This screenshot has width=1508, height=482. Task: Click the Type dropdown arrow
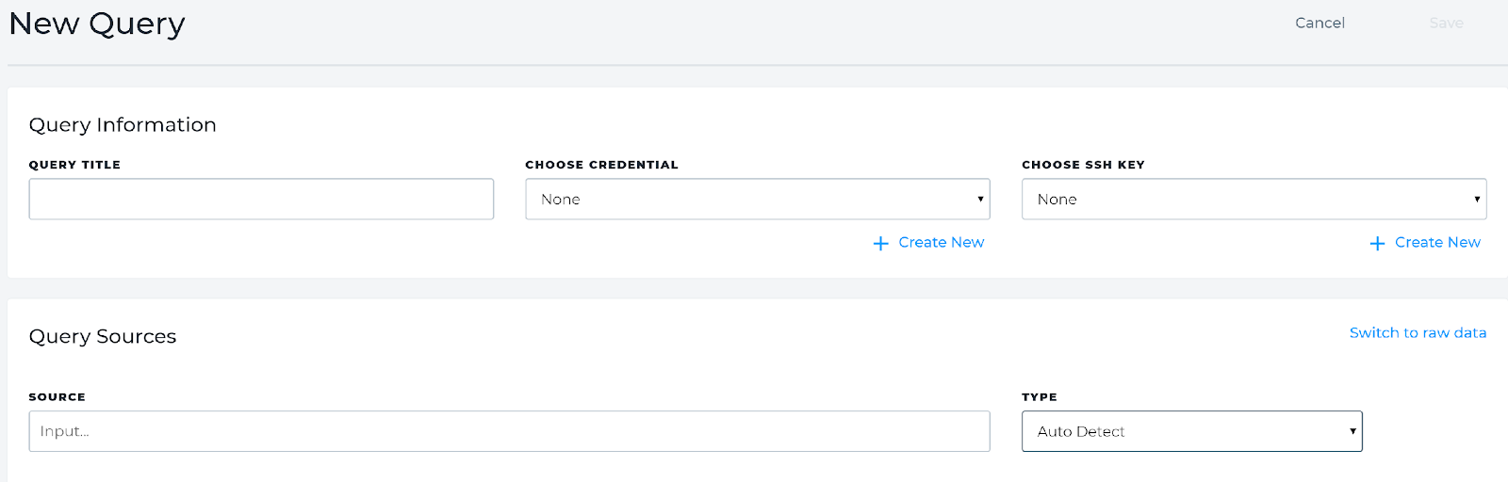(x=1352, y=431)
